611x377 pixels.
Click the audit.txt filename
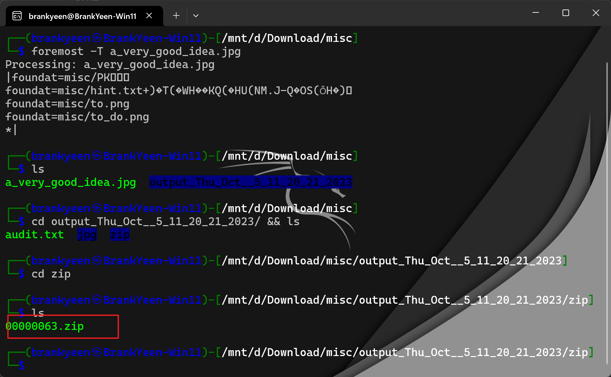pyautogui.click(x=35, y=235)
